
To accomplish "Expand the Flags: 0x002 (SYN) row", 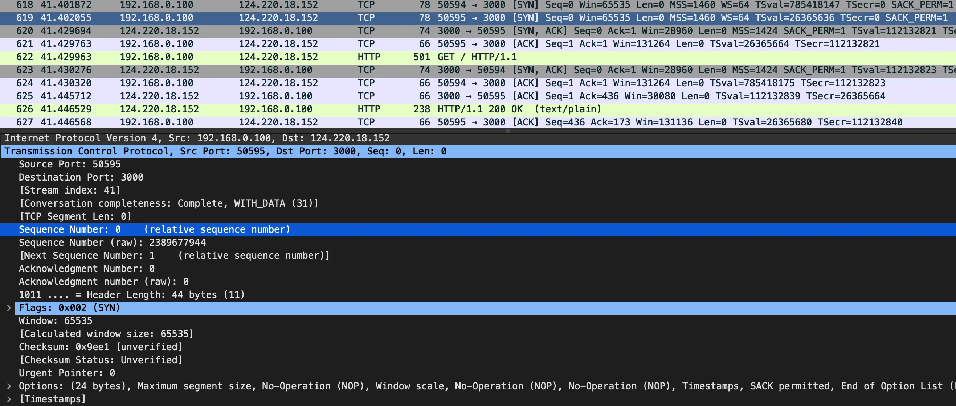I will [x=9, y=308].
